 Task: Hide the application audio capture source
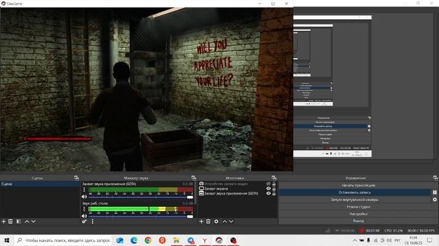pyautogui.click(x=268, y=193)
